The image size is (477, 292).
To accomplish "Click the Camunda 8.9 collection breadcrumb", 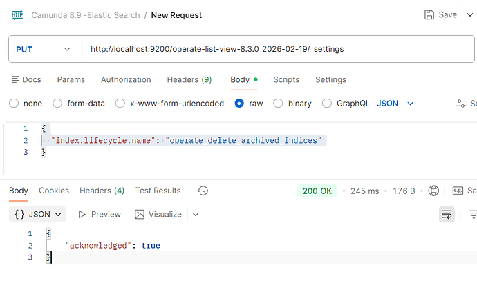I will point(84,14).
